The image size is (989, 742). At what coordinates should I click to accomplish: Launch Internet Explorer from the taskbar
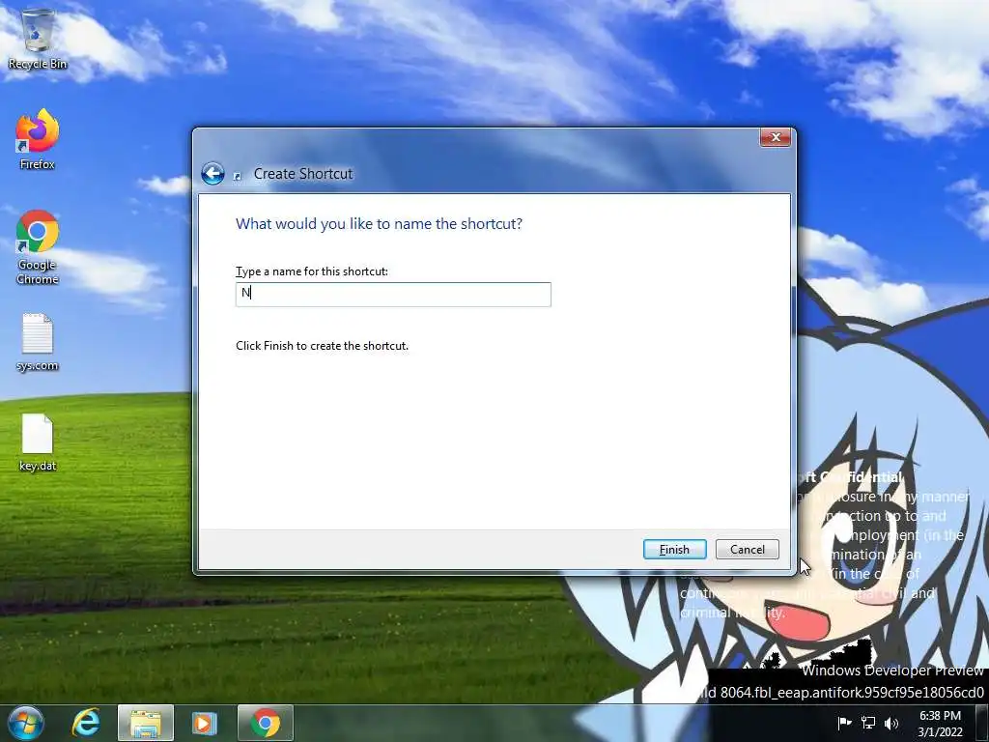tap(85, 723)
